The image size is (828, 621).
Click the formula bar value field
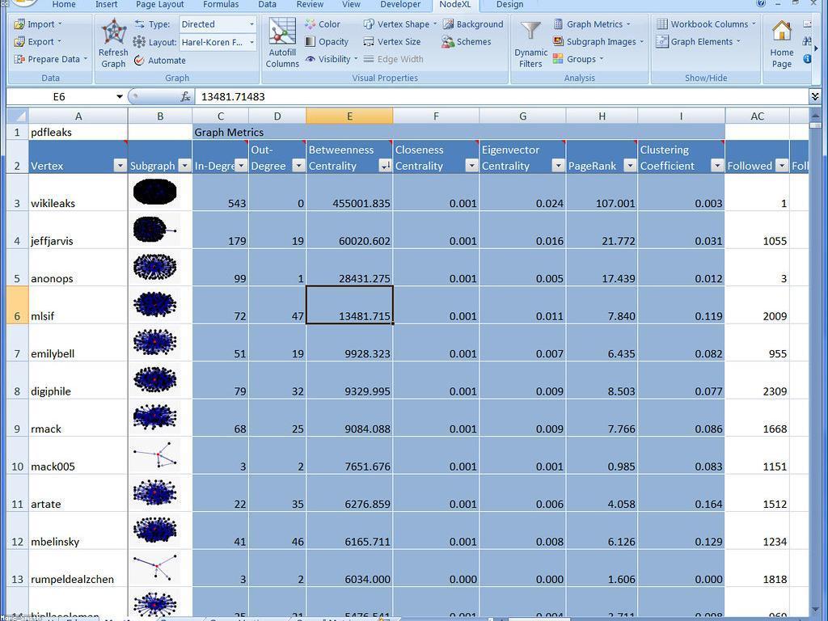[485, 96]
